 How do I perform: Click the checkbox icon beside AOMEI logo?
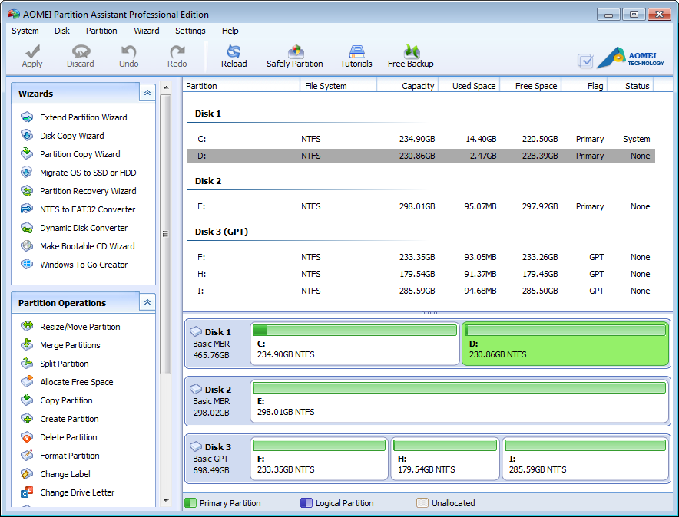coord(585,61)
